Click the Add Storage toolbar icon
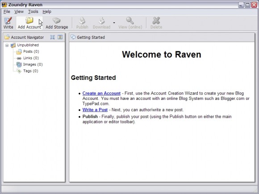 click(57, 21)
